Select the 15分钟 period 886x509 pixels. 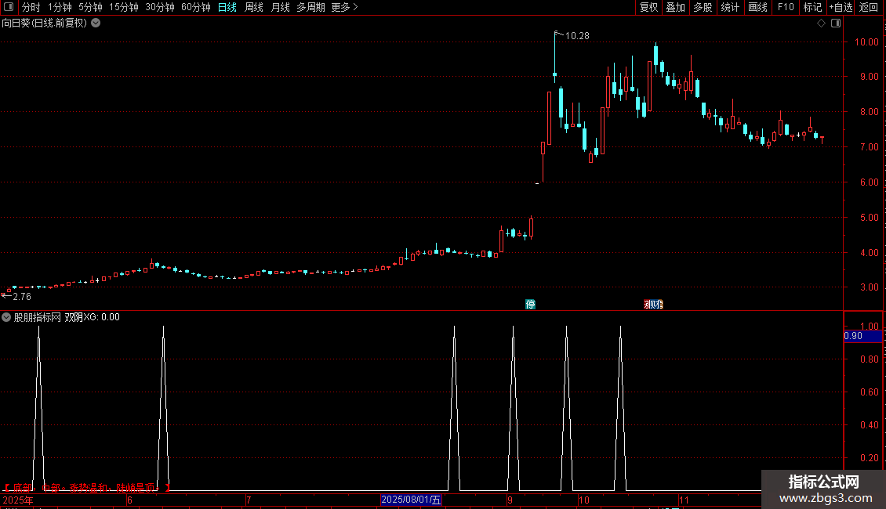[x=124, y=7]
